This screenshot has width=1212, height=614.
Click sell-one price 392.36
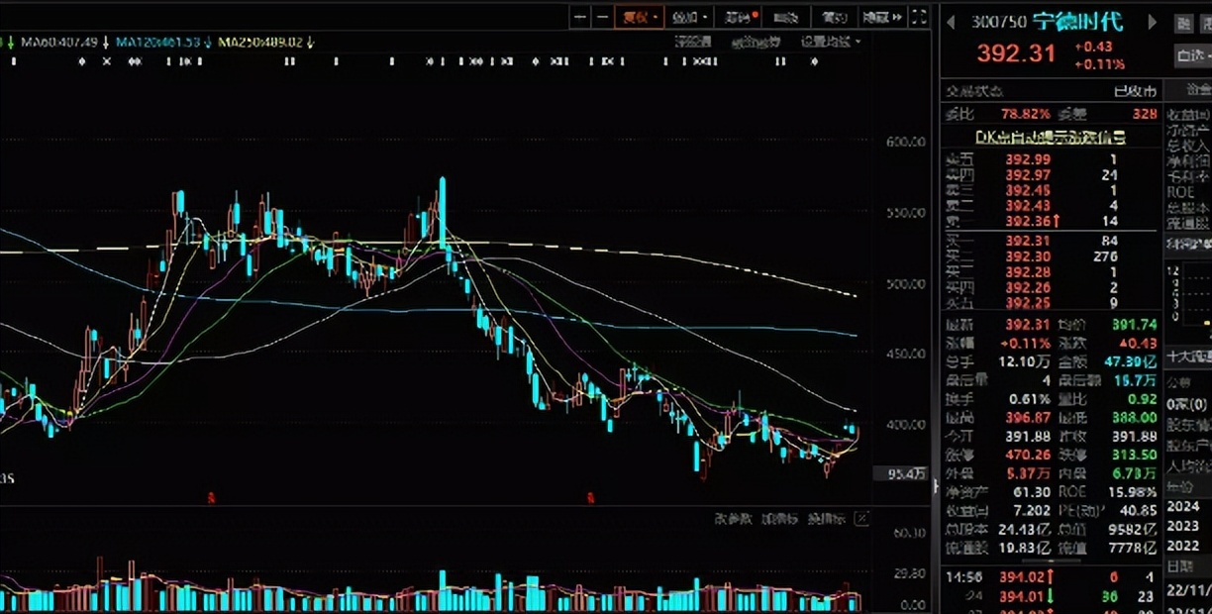point(1027,222)
